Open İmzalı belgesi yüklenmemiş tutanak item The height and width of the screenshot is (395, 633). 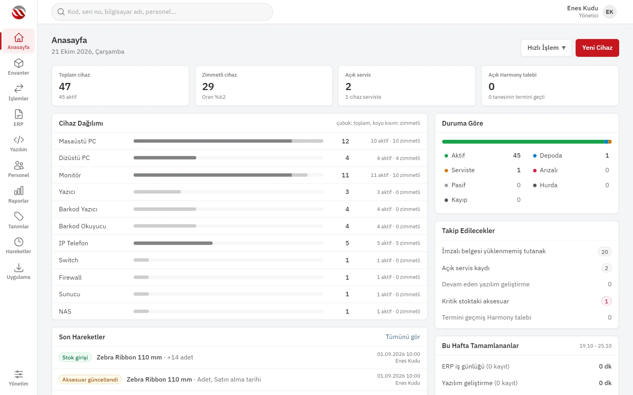point(527,251)
